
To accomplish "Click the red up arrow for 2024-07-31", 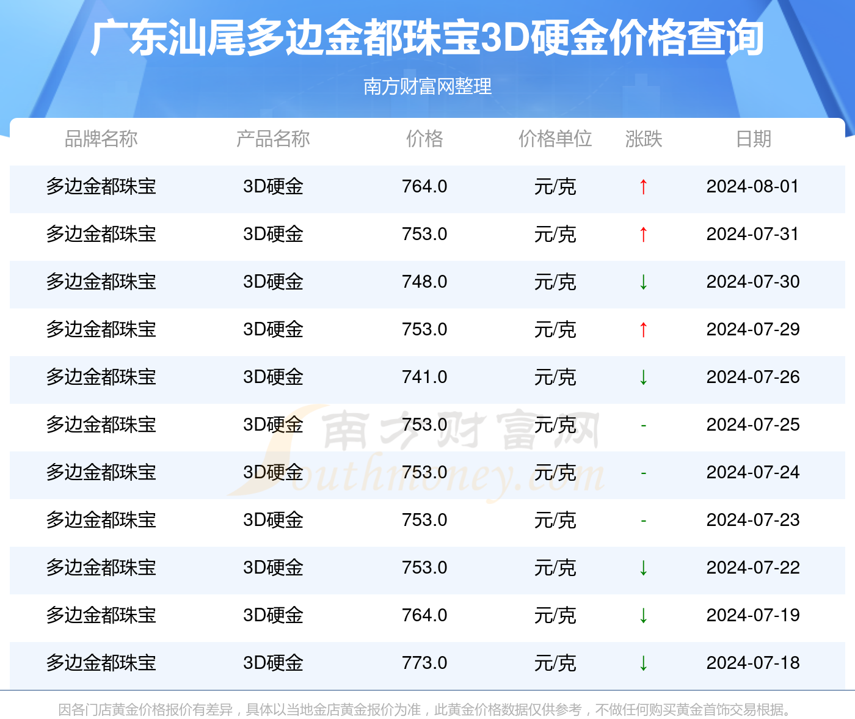I will pyautogui.click(x=644, y=234).
